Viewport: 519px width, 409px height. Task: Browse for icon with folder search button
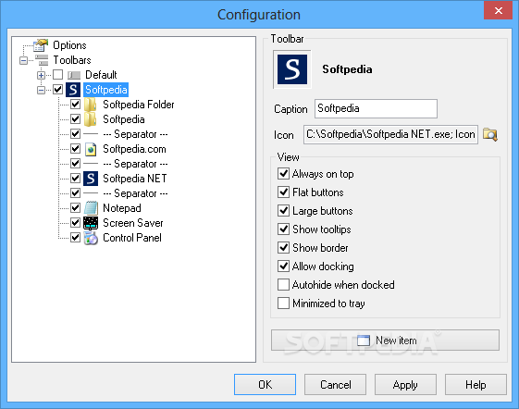[x=490, y=135]
